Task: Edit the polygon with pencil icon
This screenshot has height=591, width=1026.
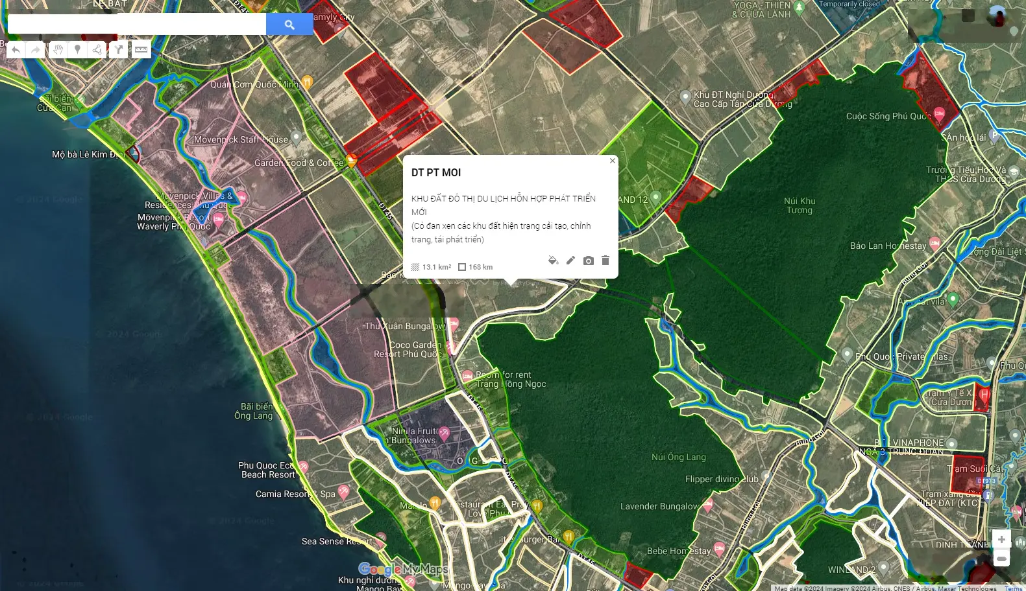Action: [x=570, y=261]
